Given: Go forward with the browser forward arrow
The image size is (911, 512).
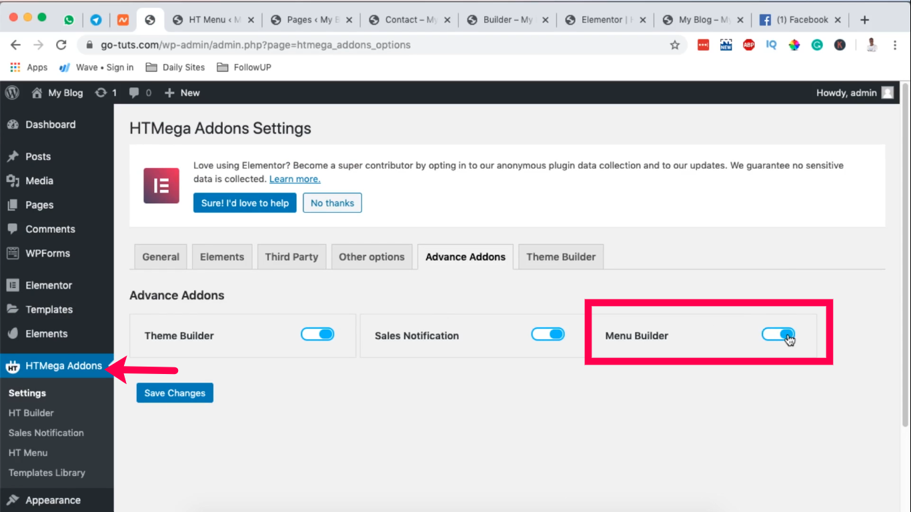Looking at the screenshot, I should click(x=39, y=45).
